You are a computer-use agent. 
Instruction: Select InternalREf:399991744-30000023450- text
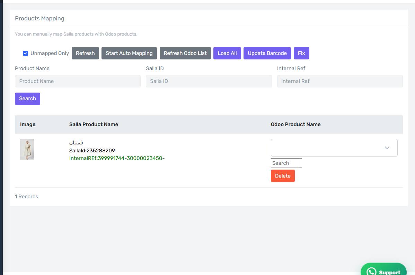pyautogui.click(x=117, y=158)
